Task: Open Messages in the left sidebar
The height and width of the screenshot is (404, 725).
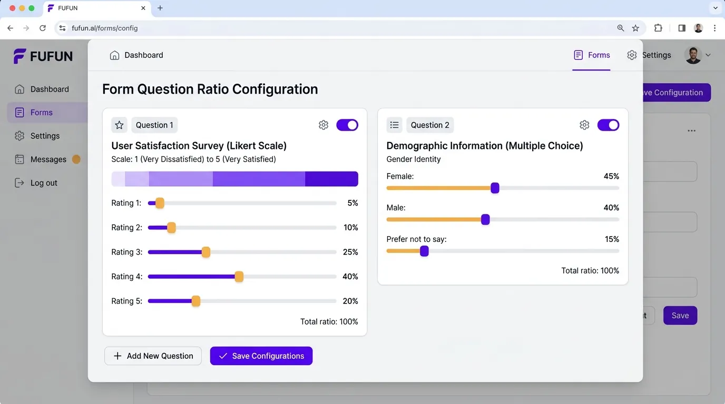Action: point(47,159)
